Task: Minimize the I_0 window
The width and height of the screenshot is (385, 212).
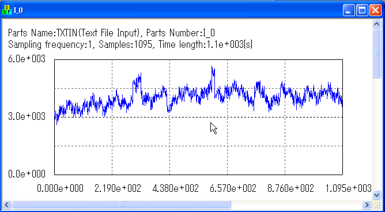Action: pos(349,10)
